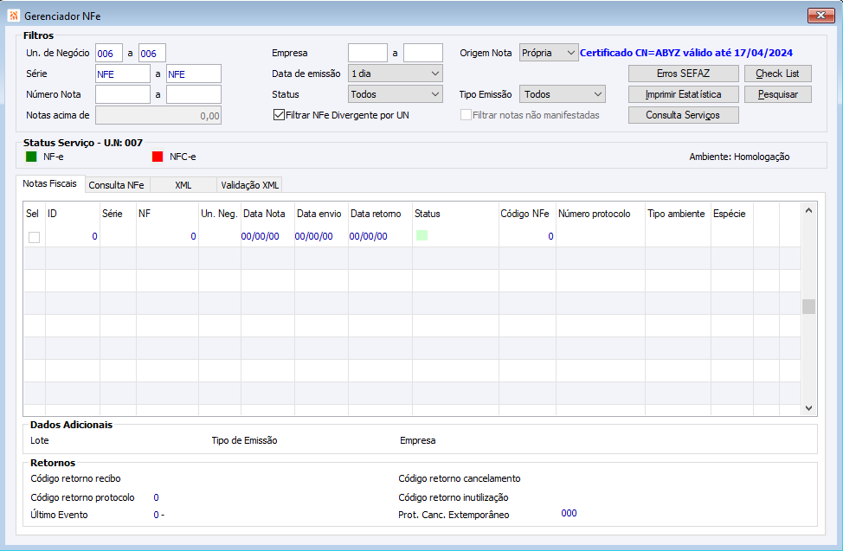This screenshot has height=551, width=843.
Task: Click the Un. Neg. column header
Action: 219,214
